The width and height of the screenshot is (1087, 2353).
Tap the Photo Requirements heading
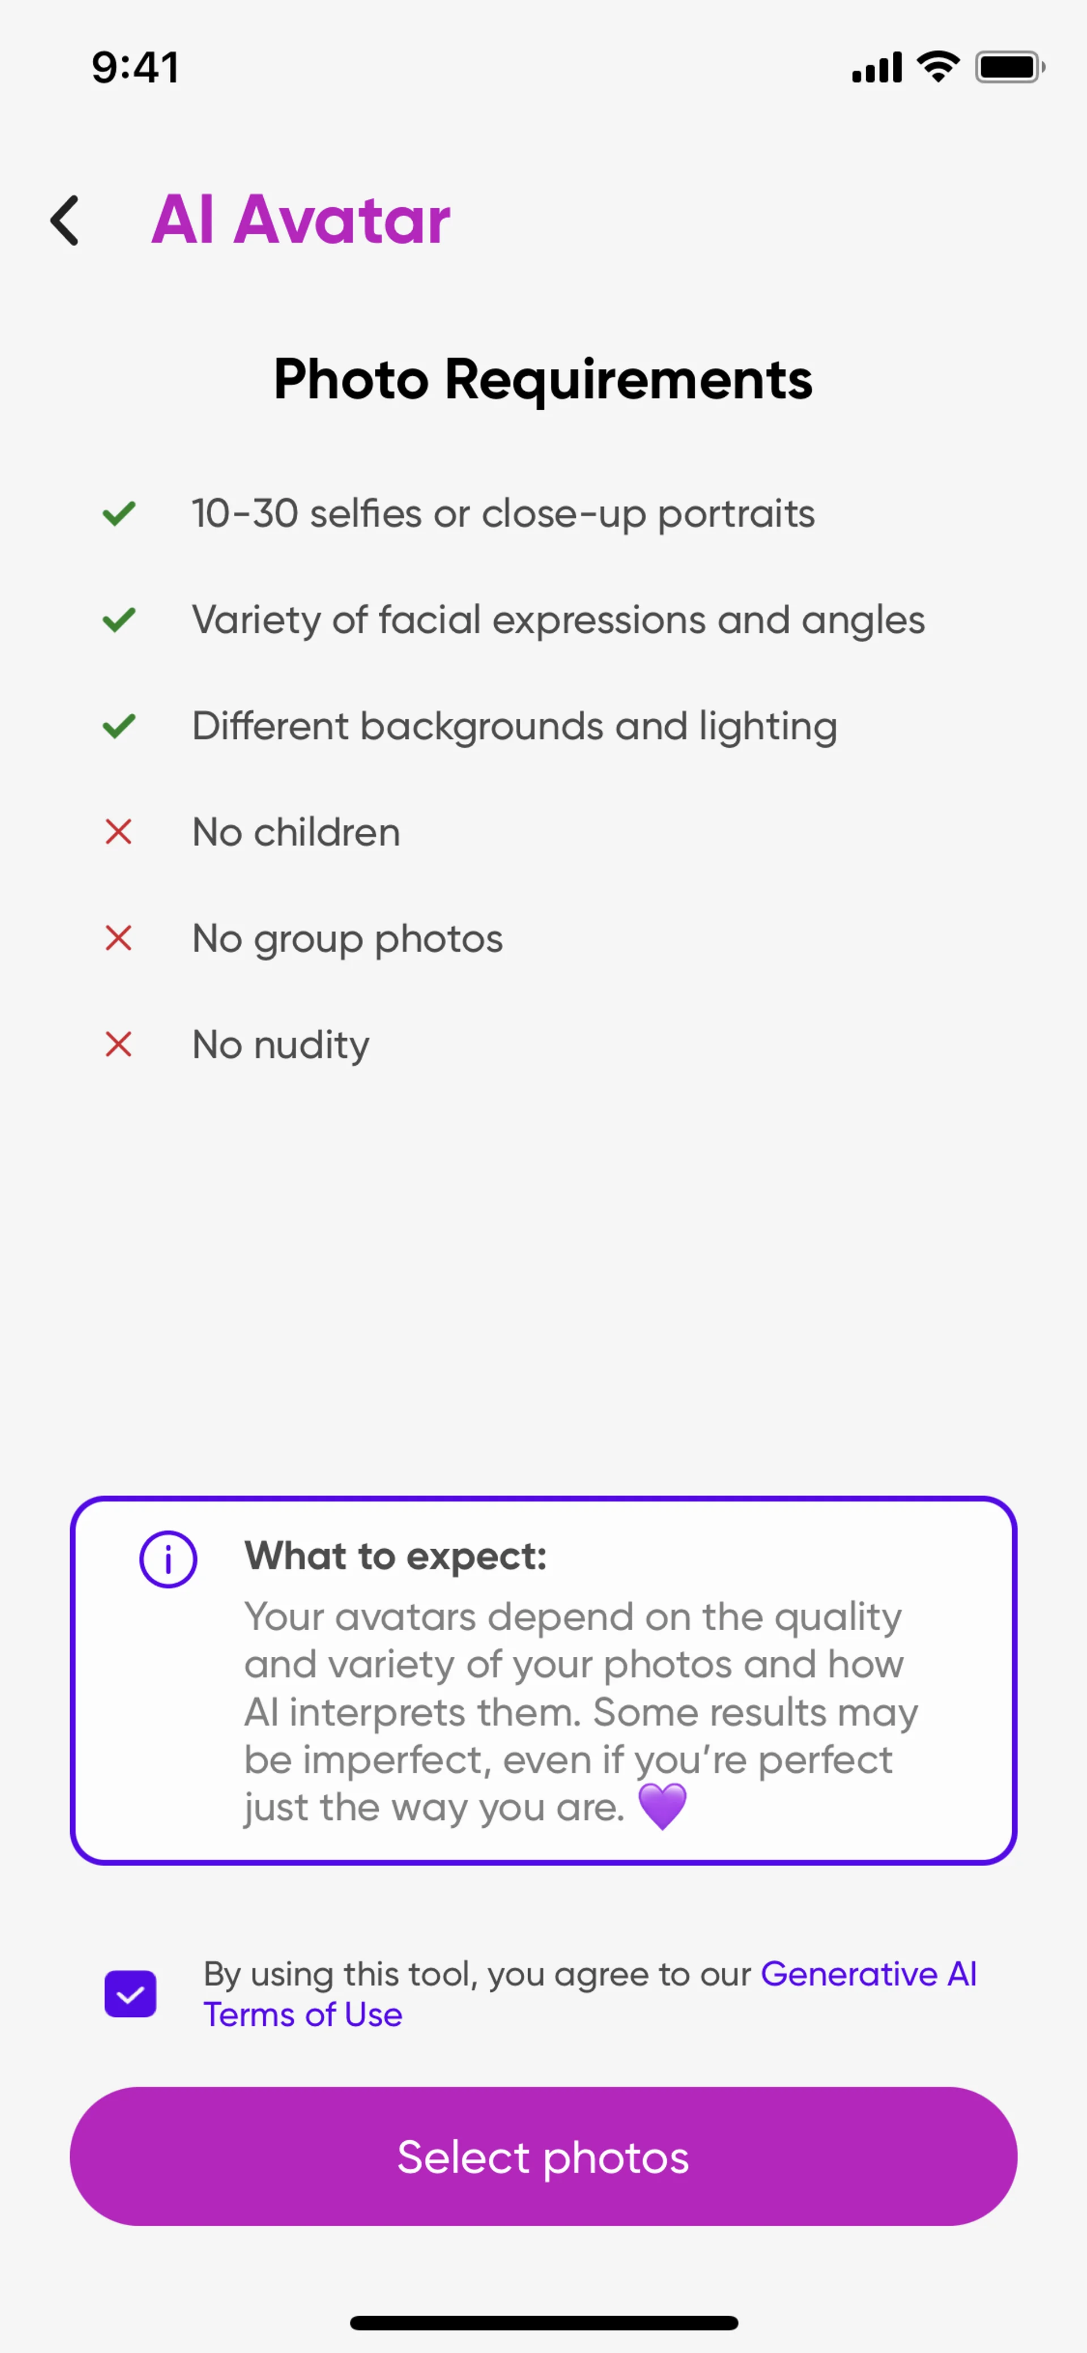[x=543, y=379]
